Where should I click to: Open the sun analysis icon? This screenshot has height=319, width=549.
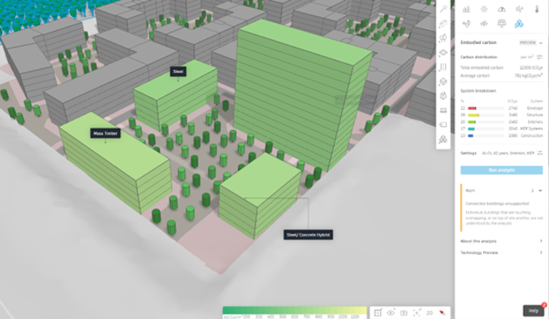click(x=484, y=10)
